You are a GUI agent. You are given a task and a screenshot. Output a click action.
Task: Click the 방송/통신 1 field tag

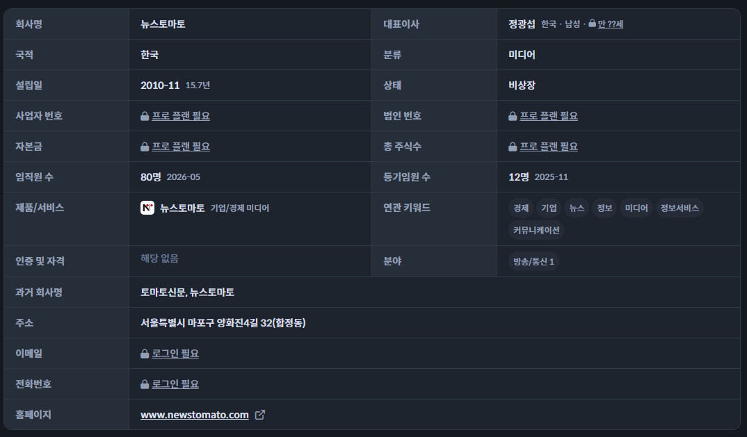533,261
